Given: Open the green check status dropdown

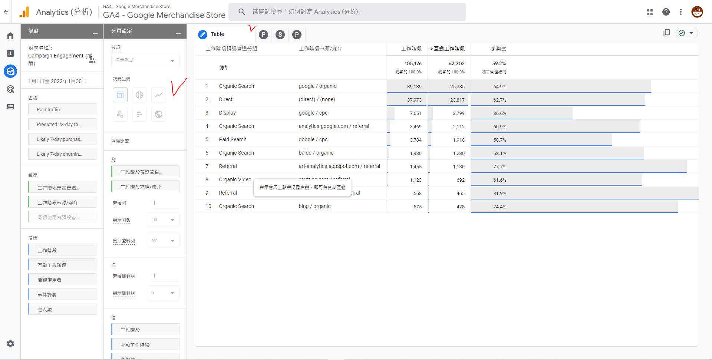Looking at the screenshot, I should point(686,33).
